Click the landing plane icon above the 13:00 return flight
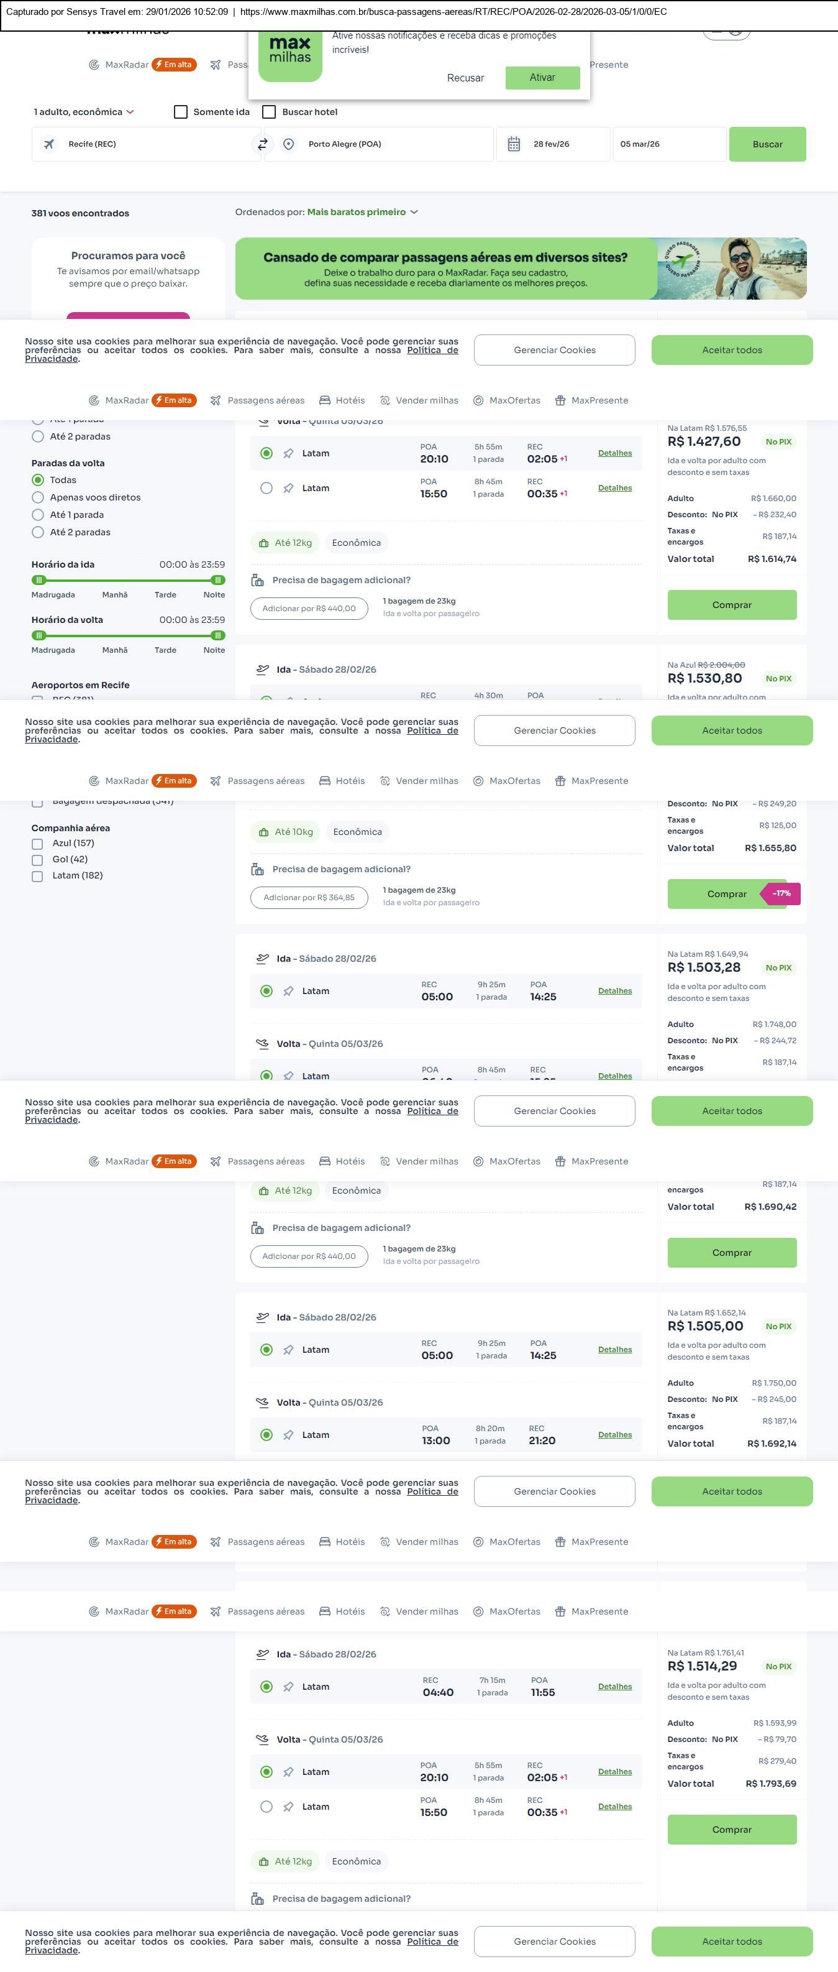 pyautogui.click(x=262, y=1403)
